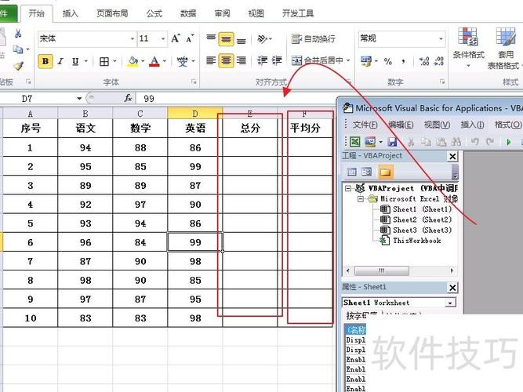Open the font size 11 dropdown

[163, 38]
